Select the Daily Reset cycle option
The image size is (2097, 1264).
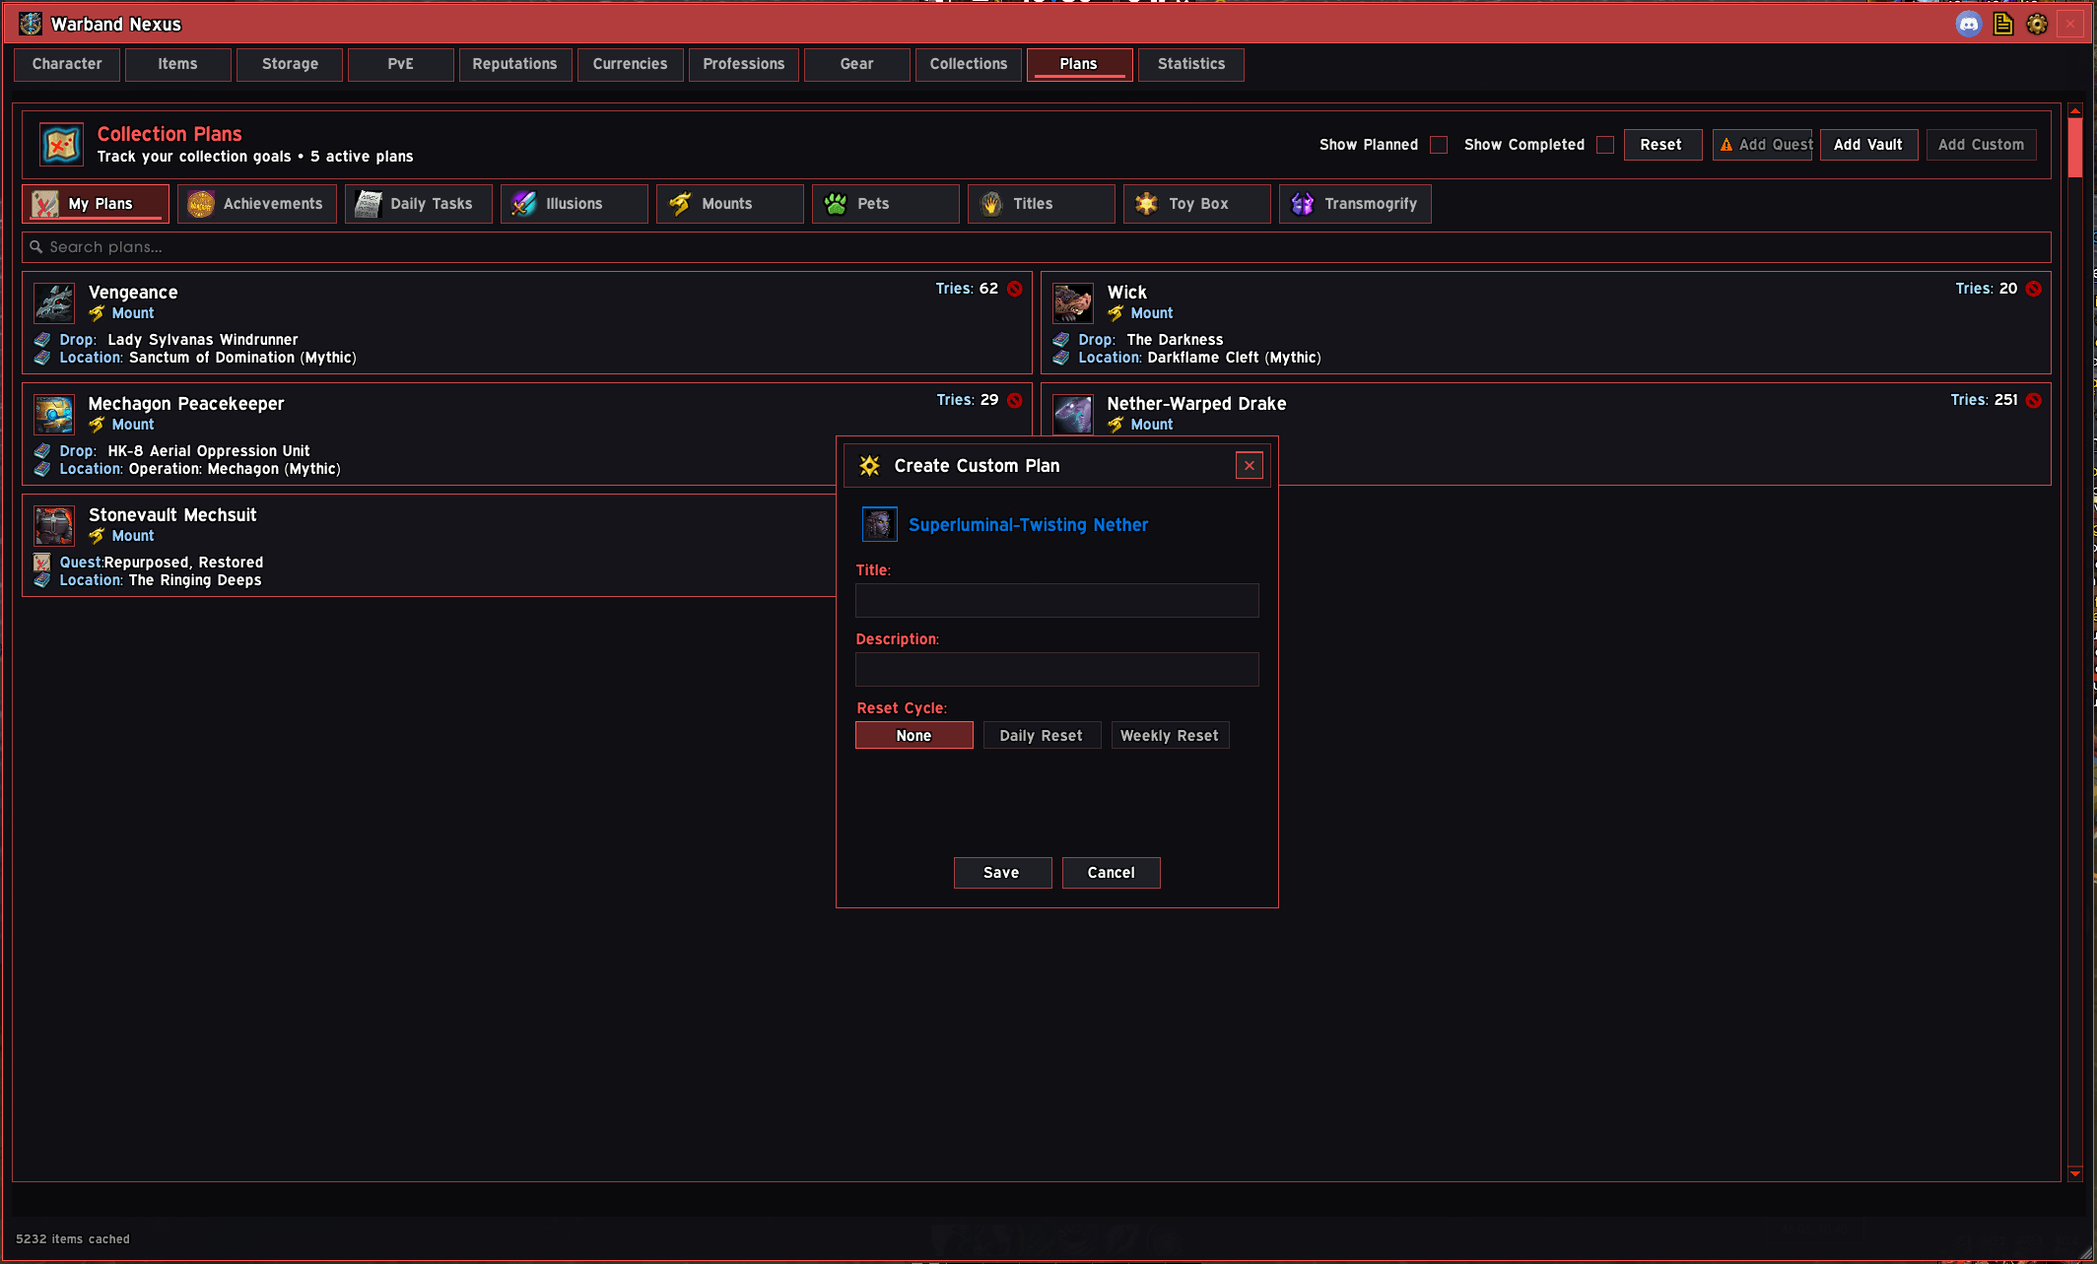1042,735
